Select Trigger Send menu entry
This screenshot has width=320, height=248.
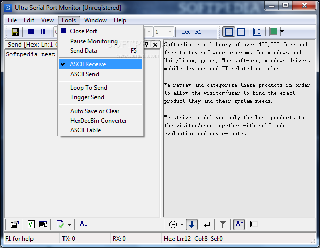101,97
